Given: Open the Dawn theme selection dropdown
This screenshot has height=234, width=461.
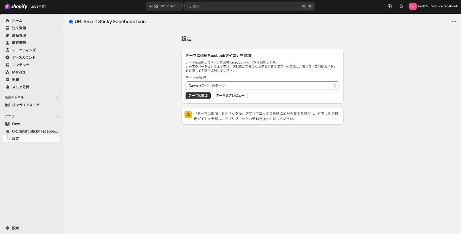Looking at the screenshot, I should [x=262, y=86].
